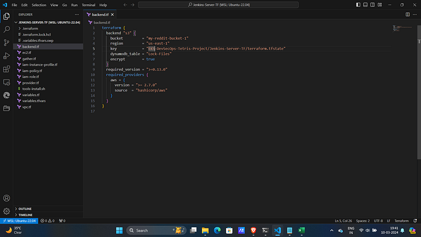421x237 pixels.
Task: Click Ln 5, Col 26 cursor position
Action: coord(343,221)
